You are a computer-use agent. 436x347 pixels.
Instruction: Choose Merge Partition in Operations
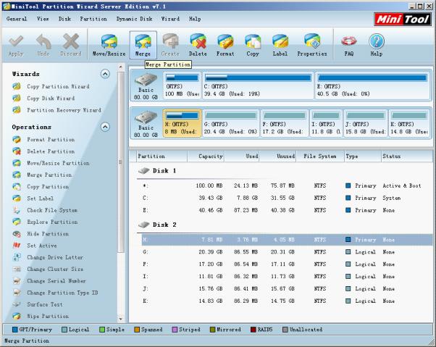point(42,175)
